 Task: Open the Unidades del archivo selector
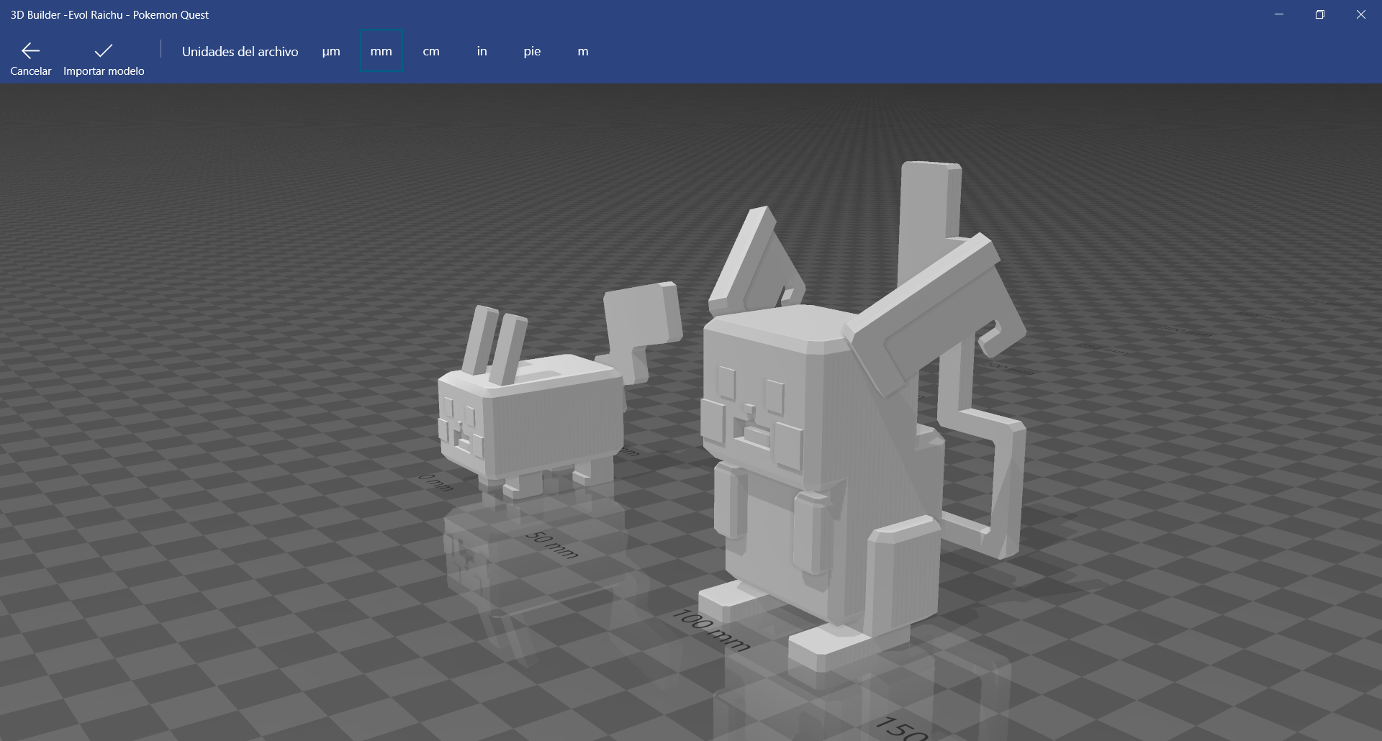pos(240,51)
